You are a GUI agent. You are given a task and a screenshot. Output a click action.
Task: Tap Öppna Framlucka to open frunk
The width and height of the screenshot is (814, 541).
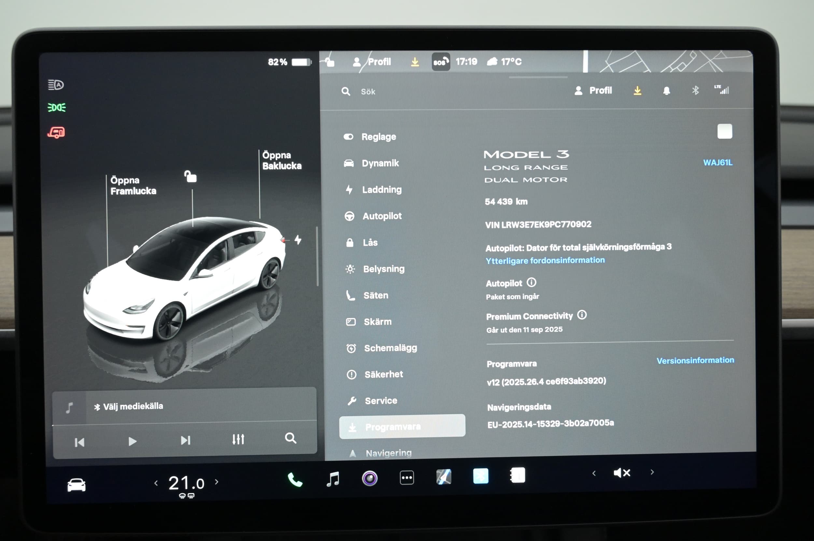pyautogui.click(x=133, y=186)
